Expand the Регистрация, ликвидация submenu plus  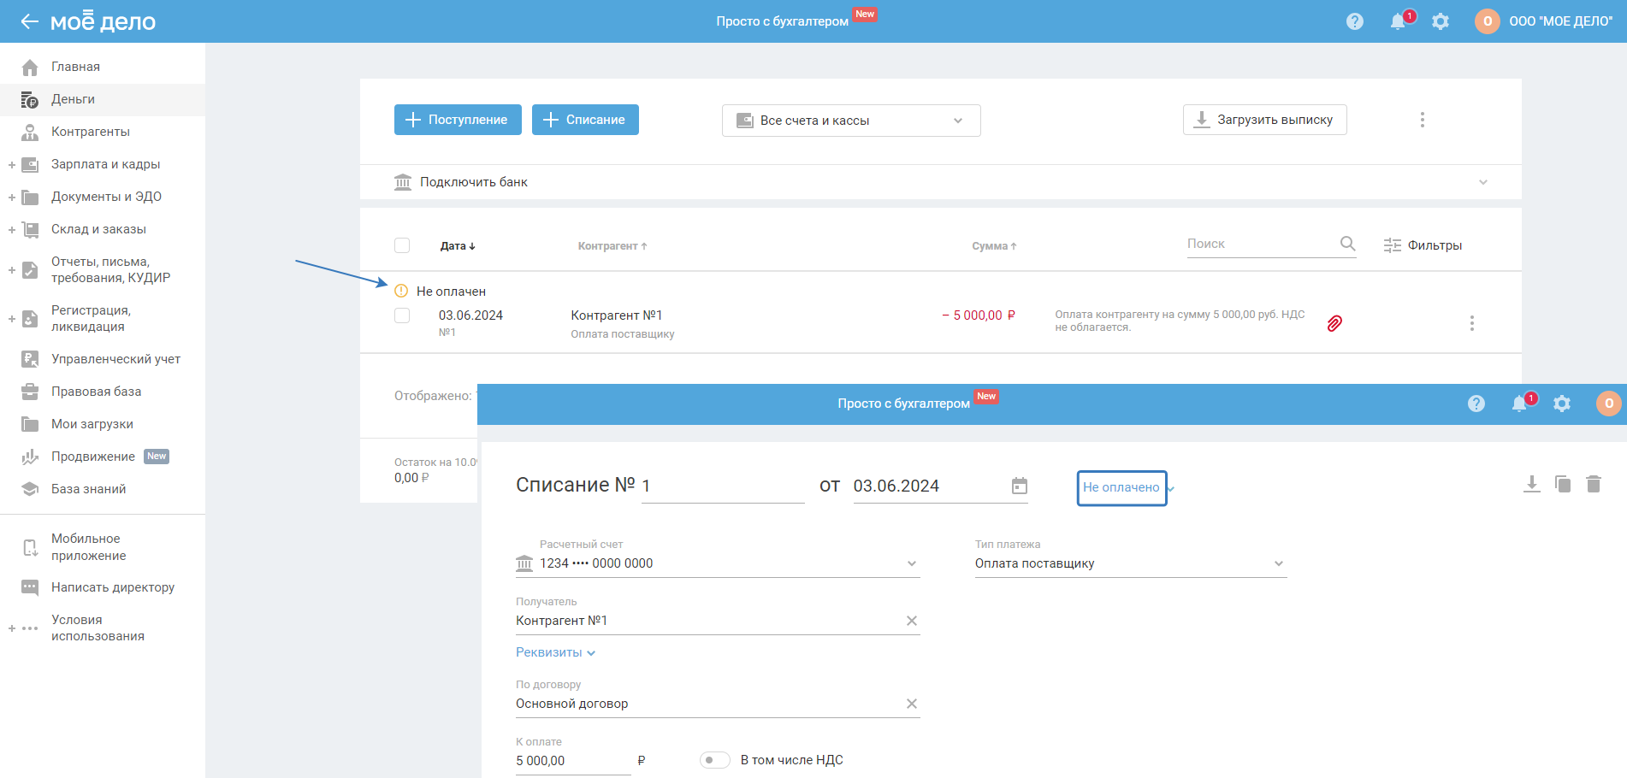coord(12,319)
